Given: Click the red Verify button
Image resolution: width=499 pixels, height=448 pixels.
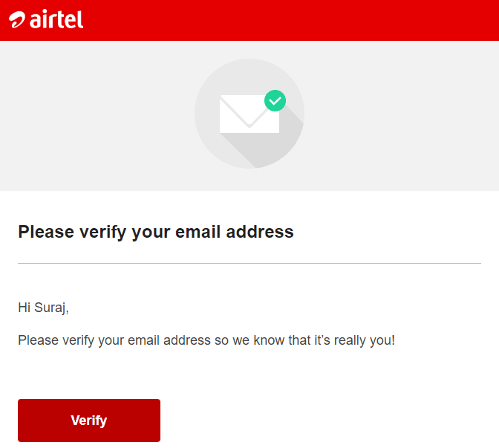Looking at the screenshot, I should point(89,421).
